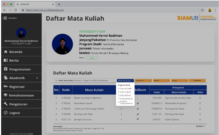Click the Registrasi key icon
This screenshot has height=135, width=219.
coord(5,87)
